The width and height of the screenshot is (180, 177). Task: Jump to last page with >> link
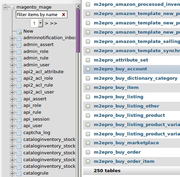(54, 23)
